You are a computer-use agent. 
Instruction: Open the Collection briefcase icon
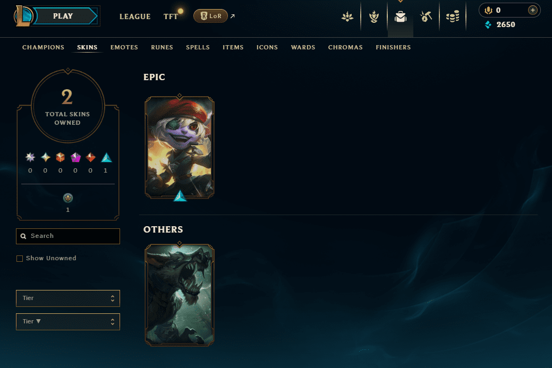tap(400, 16)
